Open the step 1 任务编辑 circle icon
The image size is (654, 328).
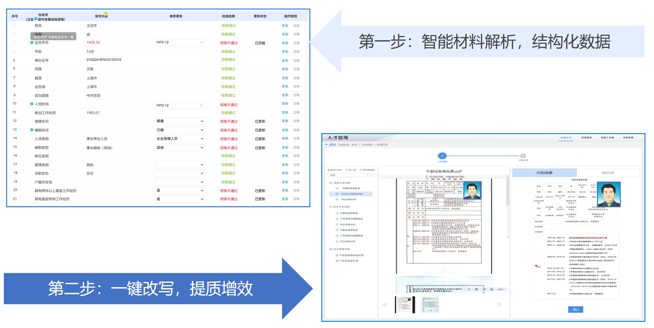(x=442, y=155)
